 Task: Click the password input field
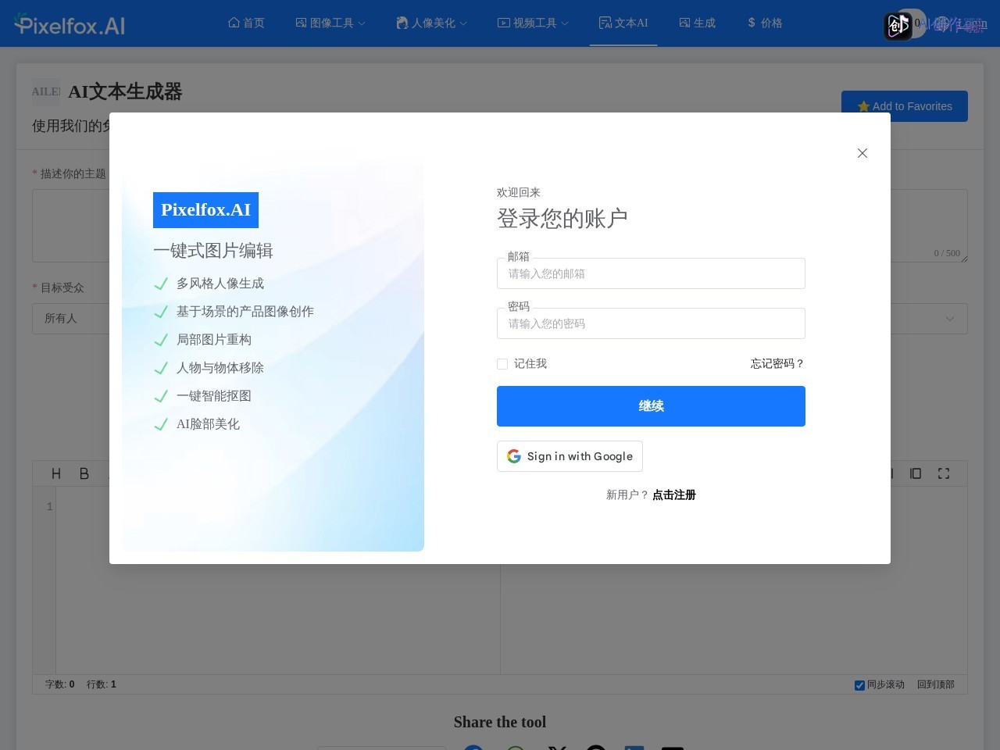pos(651,323)
